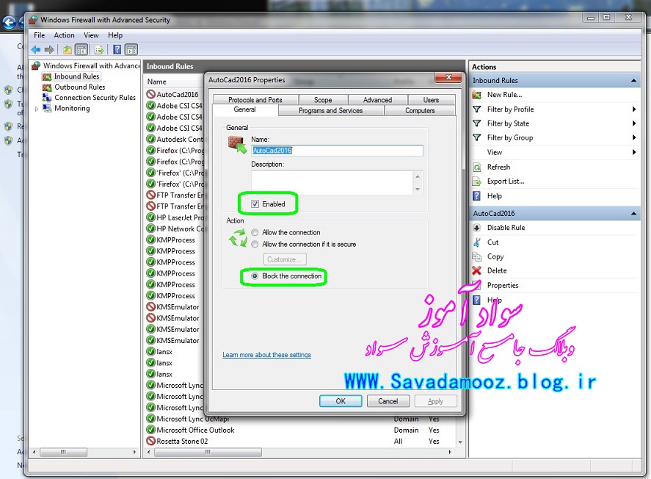Viewport: 651px width, 479px height.
Task: Click the Refresh icon in the Actions pane
Action: tap(476, 167)
